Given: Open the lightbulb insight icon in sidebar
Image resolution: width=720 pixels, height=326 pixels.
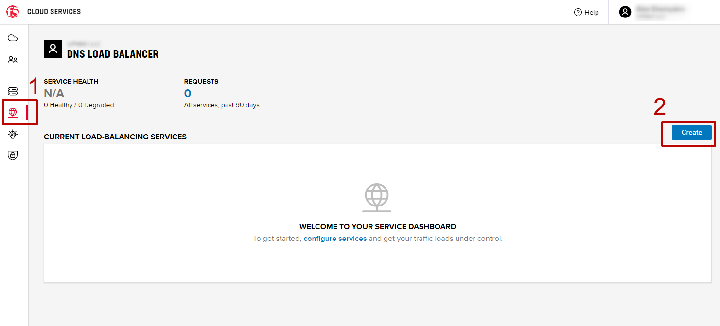Looking at the screenshot, I should tap(13, 134).
